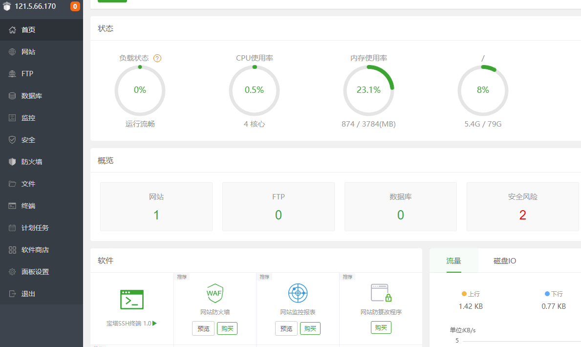Click the grid icon beside 软件商店
The width and height of the screenshot is (581, 347).
coord(12,250)
